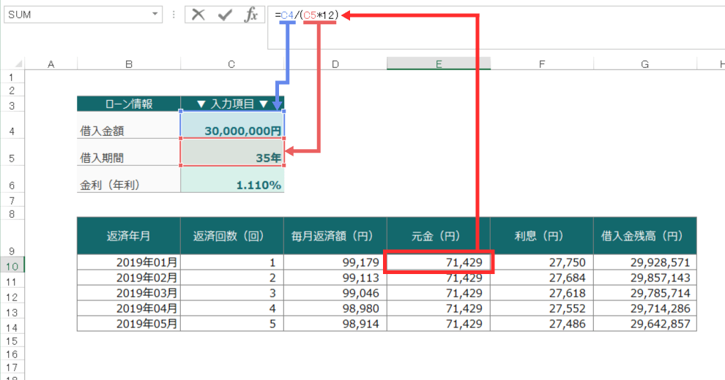Image resolution: width=725 pixels, height=380 pixels.
Task: Click the ▼ 入力項目 ▼ header cell
Action: tap(232, 104)
